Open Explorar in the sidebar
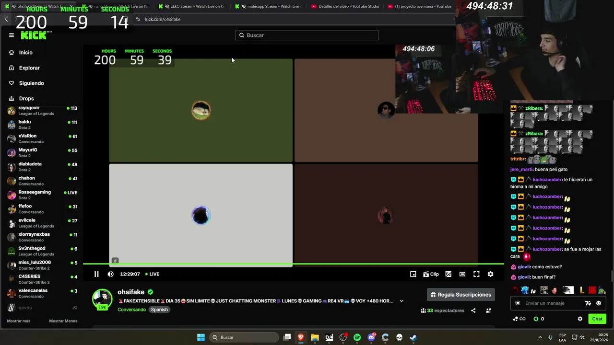 pyautogui.click(x=24, y=68)
